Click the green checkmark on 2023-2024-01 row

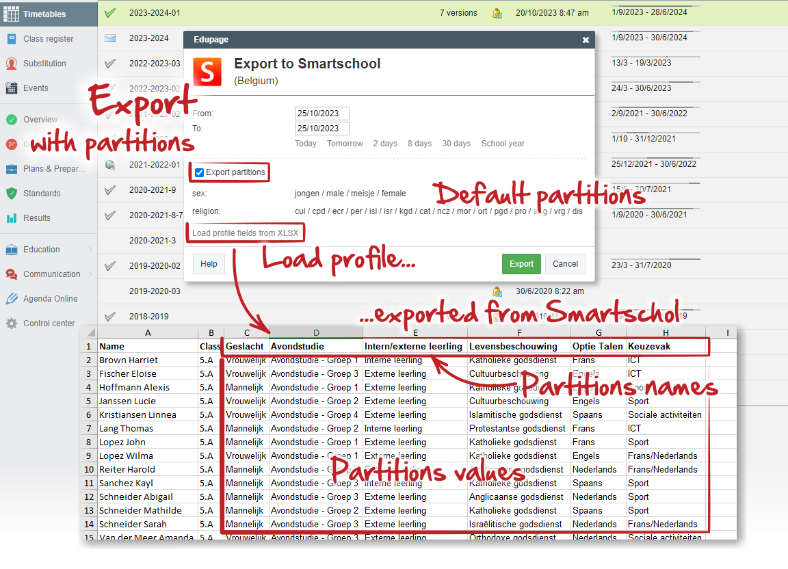(110, 13)
